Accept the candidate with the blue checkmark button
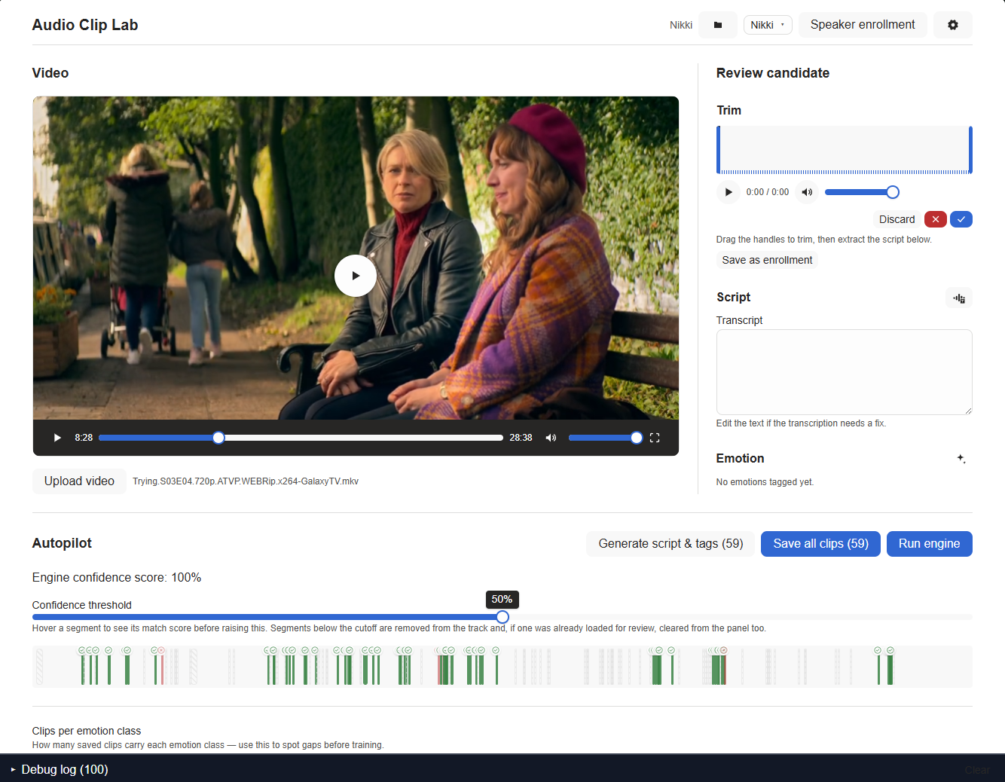The image size is (1005, 782). coord(961,219)
